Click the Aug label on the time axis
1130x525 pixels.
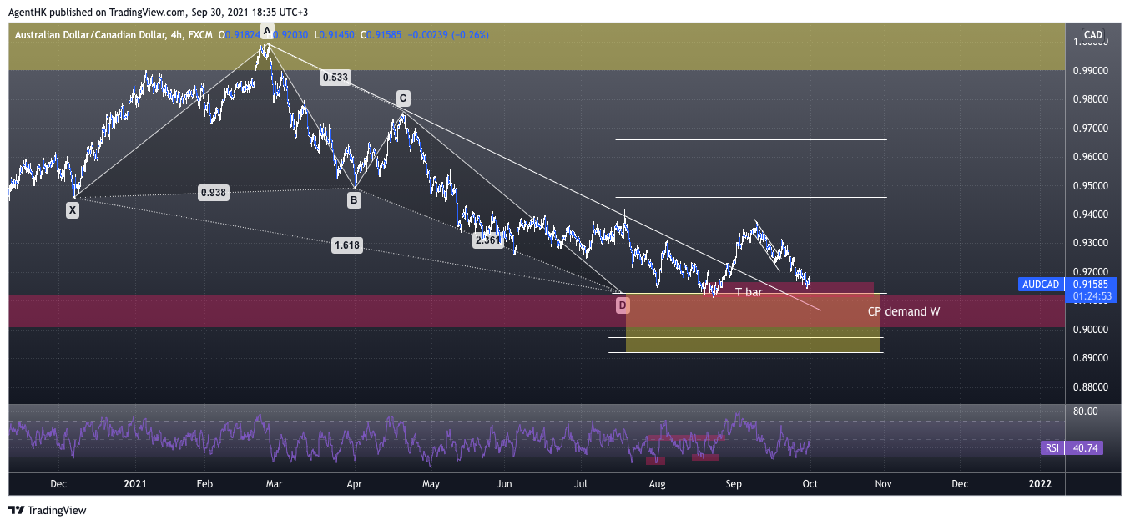(x=657, y=484)
